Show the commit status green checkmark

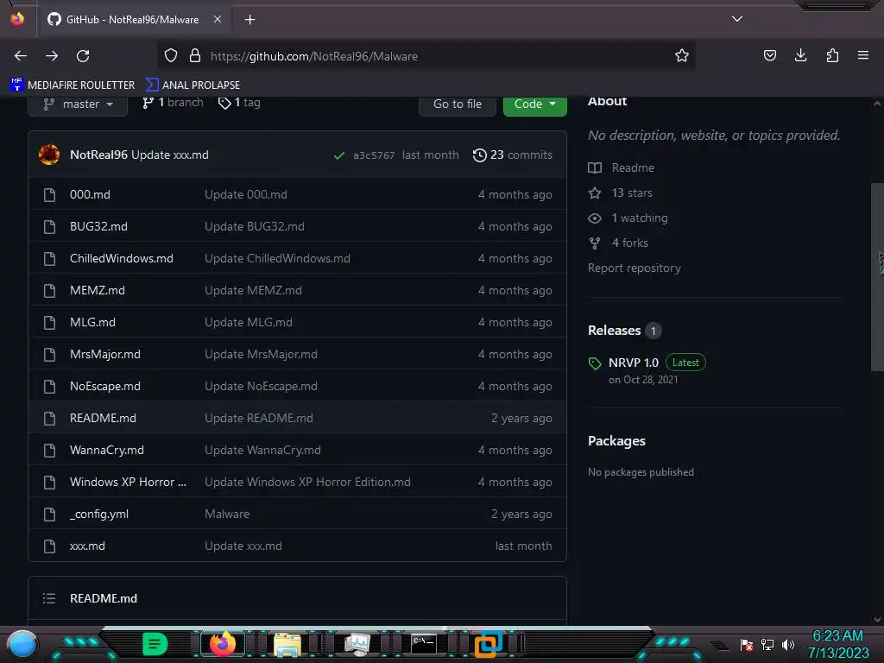[x=338, y=155]
